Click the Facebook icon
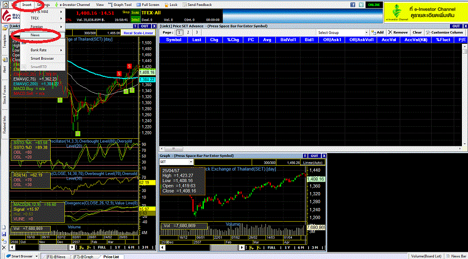 click(x=352, y=5)
